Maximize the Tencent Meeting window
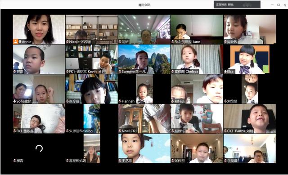288x175 pixels. click(x=279, y=5)
